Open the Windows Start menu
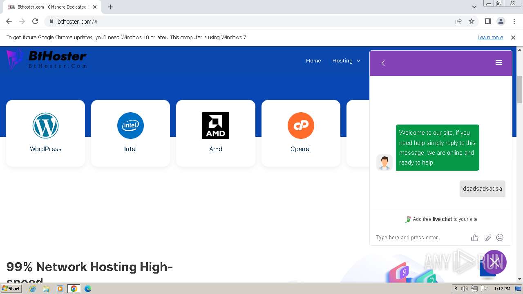This screenshot has width=523, height=294. pos(11,288)
